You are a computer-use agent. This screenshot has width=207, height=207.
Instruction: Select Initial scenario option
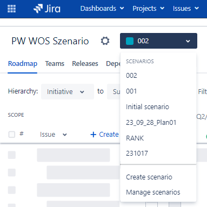point(158,107)
